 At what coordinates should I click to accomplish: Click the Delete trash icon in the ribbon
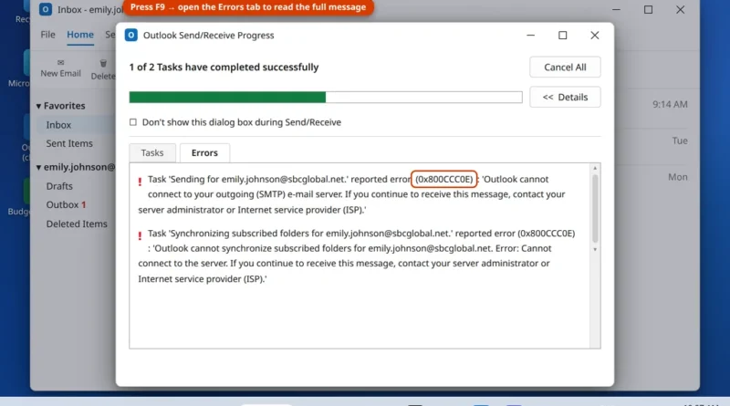pos(103,63)
